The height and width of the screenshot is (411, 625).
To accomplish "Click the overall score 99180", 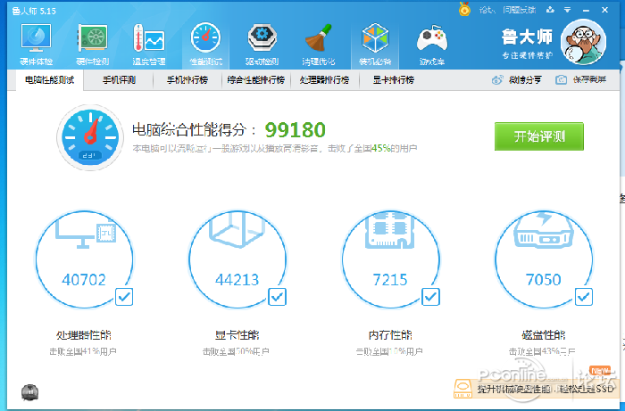I will point(295,129).
